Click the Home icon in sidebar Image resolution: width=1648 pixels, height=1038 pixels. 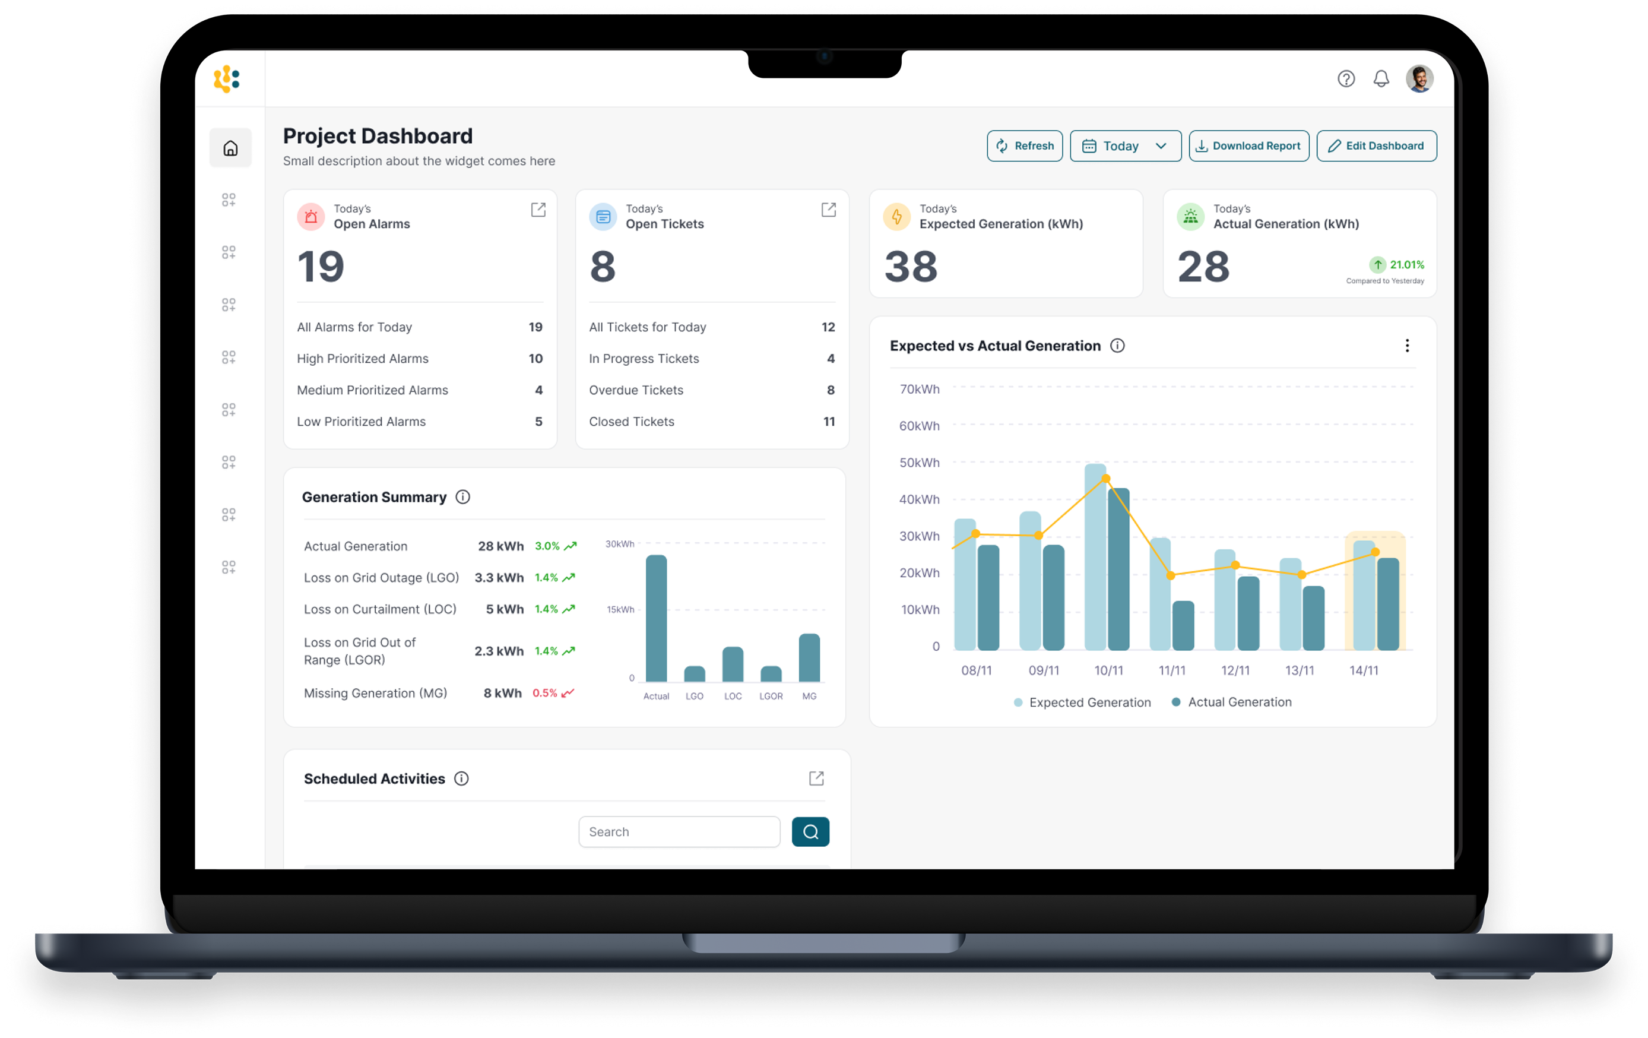point(231,148)
